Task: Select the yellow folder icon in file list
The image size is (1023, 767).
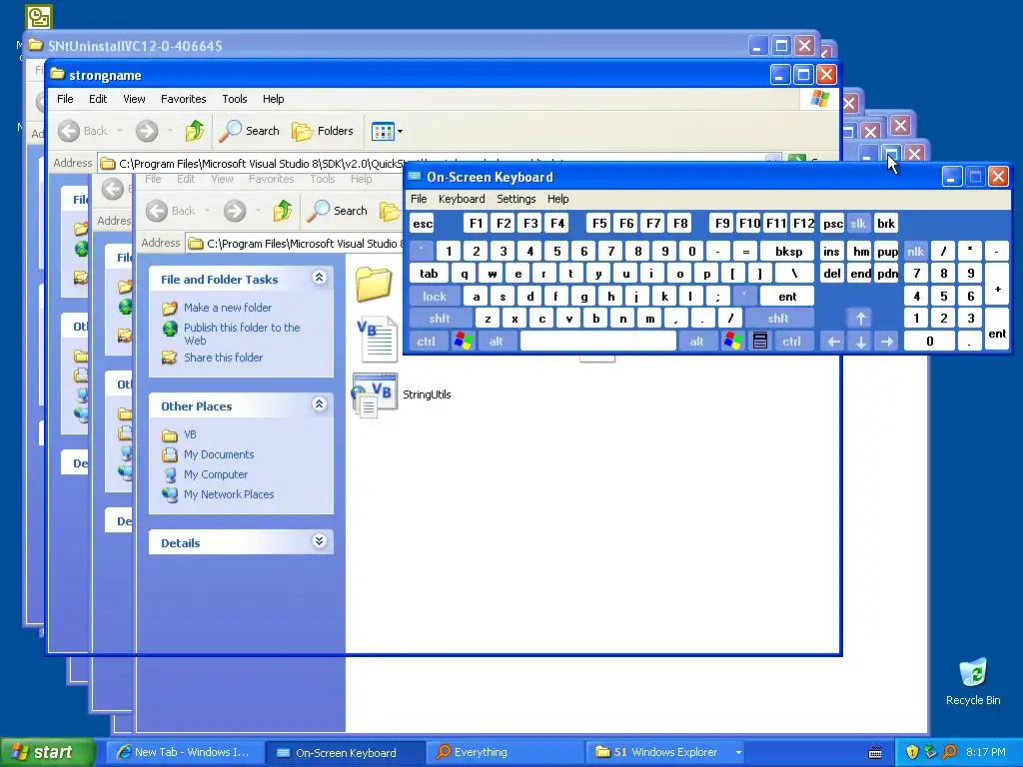Action: [374, 285]
